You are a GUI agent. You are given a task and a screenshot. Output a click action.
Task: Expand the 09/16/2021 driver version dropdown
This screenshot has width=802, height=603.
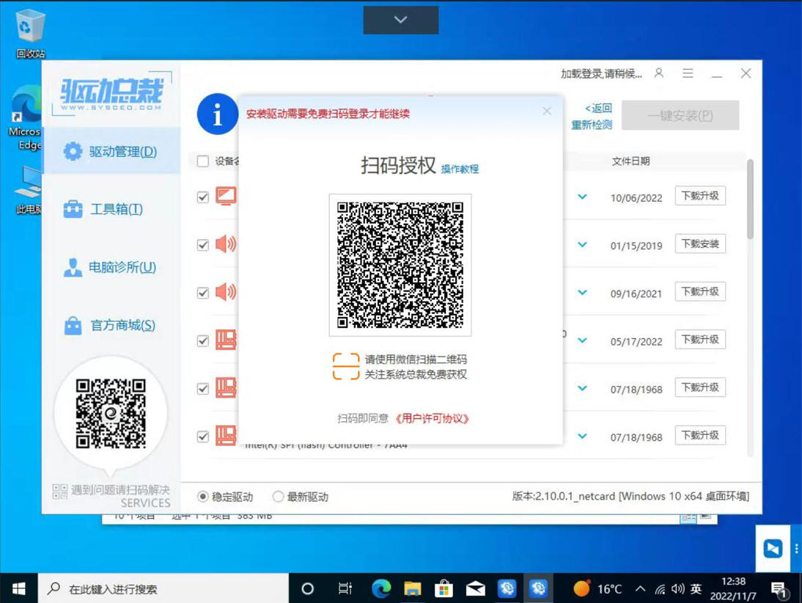tap(582, 292)
